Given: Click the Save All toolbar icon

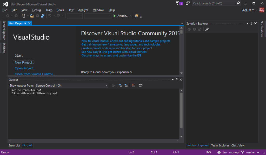Looking at the screenshot, I should pyautogui.click(x=43, y=16).
